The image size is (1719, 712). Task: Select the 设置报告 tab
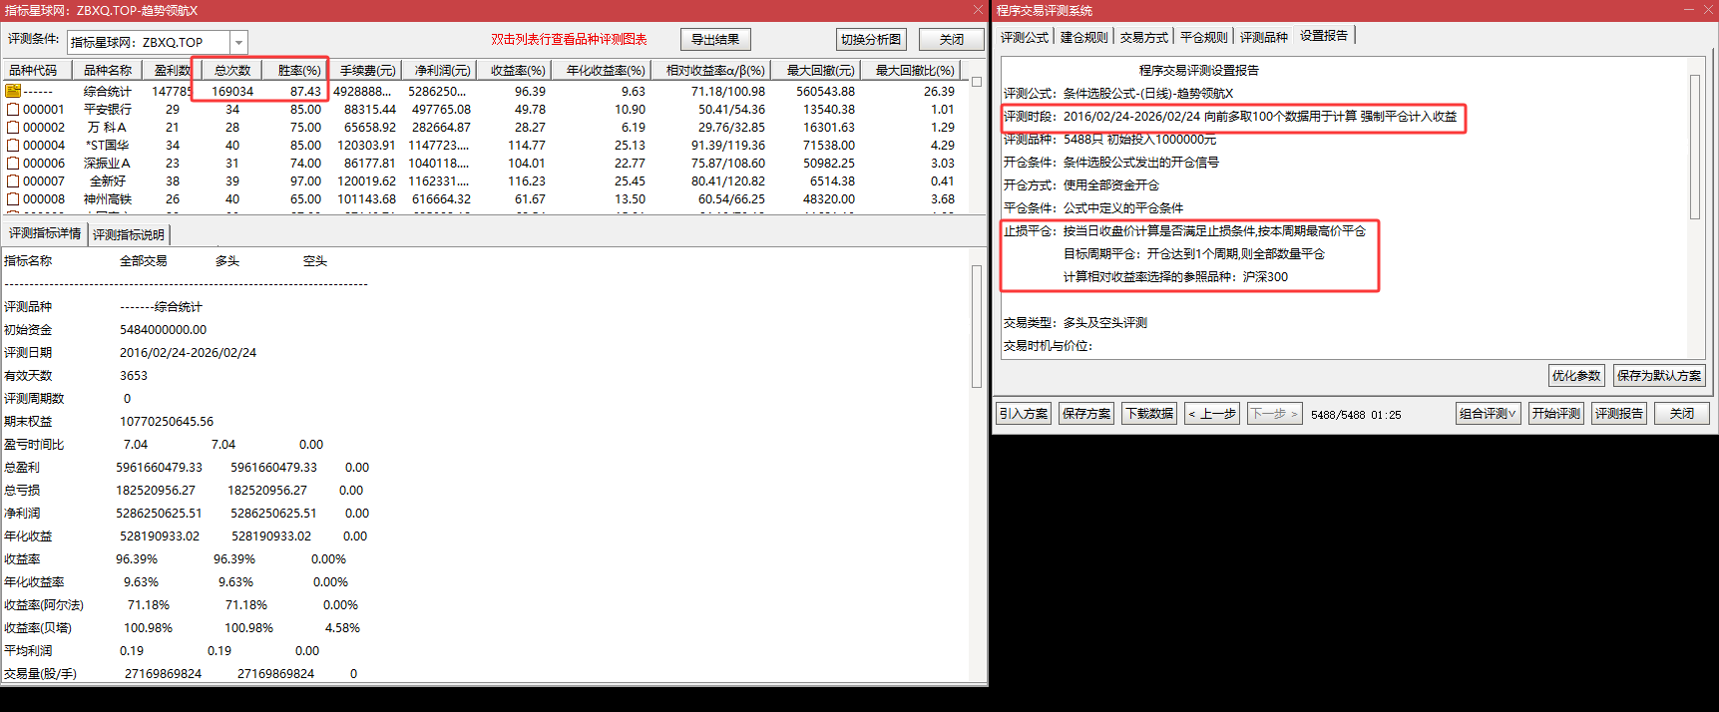[1324, 36]
